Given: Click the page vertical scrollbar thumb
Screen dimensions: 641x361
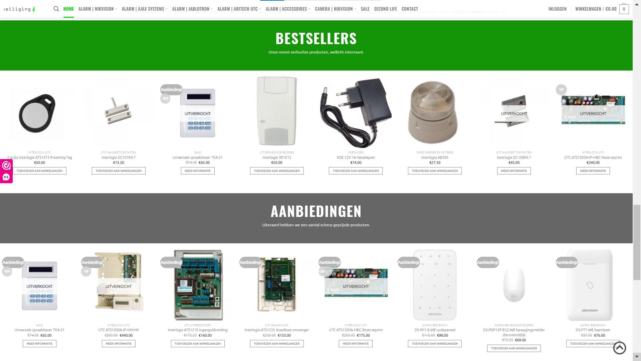Looking at the screenshot, I should pos(637,243).
